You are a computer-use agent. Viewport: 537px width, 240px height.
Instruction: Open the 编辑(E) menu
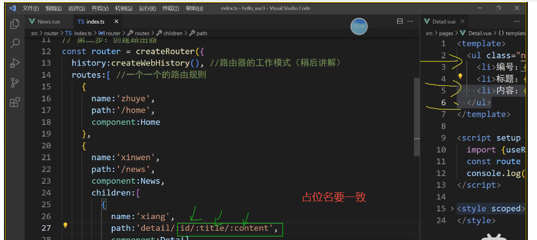[54, 8]
